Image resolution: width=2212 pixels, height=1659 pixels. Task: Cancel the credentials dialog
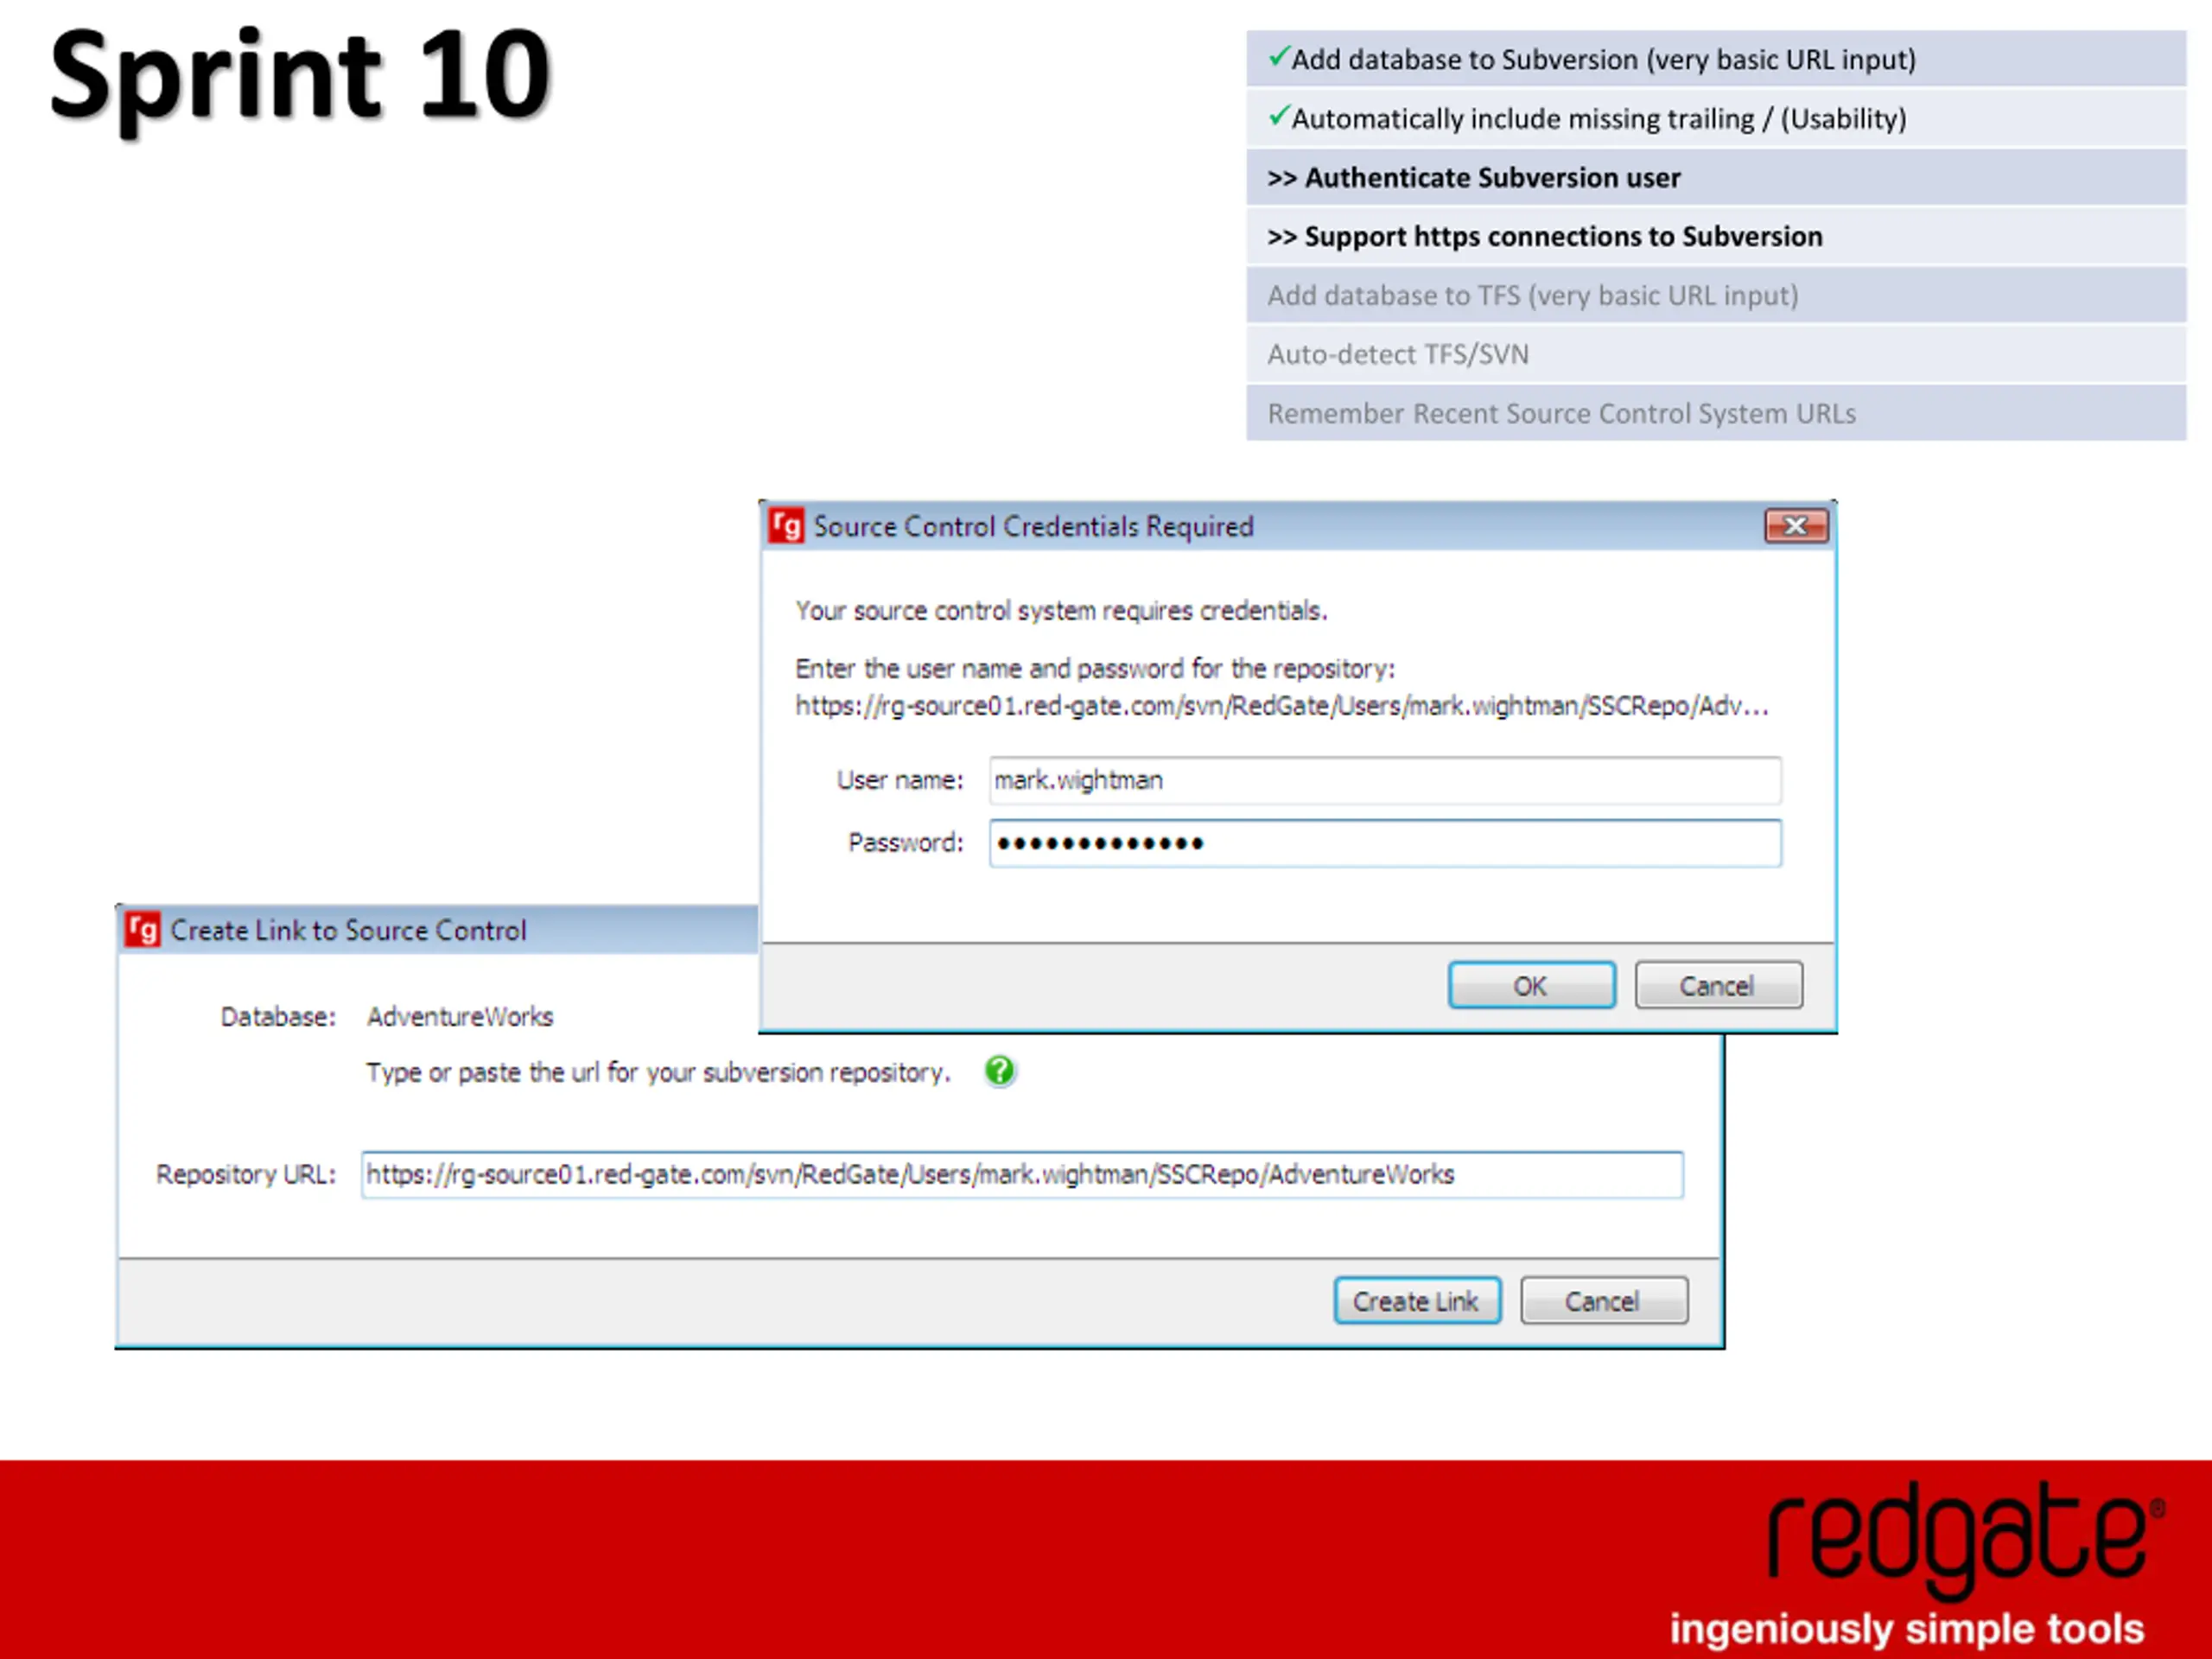pyautogui.click(x=1718, y=986)
